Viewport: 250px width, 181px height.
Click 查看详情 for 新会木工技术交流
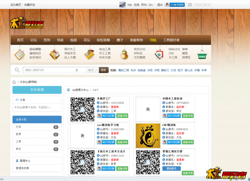tap(122, 169)
